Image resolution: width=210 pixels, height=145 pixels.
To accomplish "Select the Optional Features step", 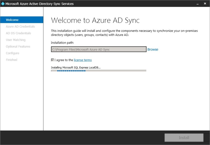I will pyautogui.click(x=18, y=46).
